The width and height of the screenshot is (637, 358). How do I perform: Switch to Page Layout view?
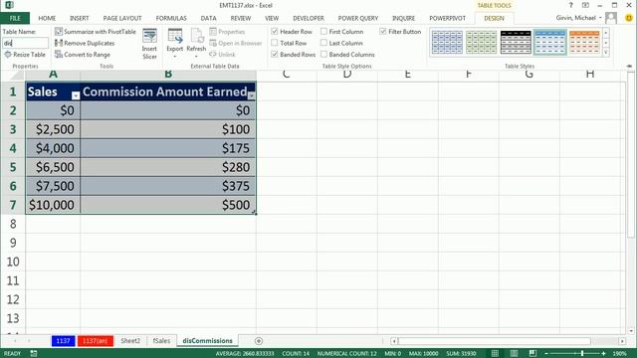514,354
